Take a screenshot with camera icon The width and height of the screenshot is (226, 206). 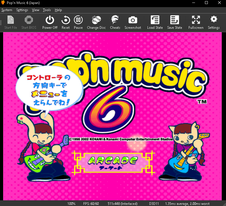(133, 23)
